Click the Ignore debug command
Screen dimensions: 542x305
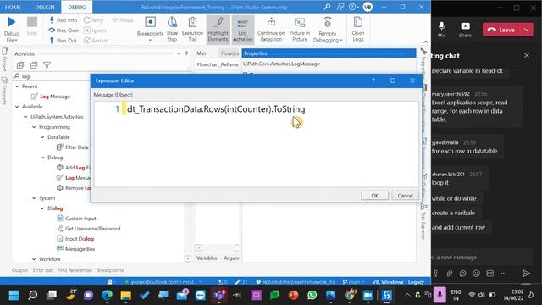[x=96, y=30]
